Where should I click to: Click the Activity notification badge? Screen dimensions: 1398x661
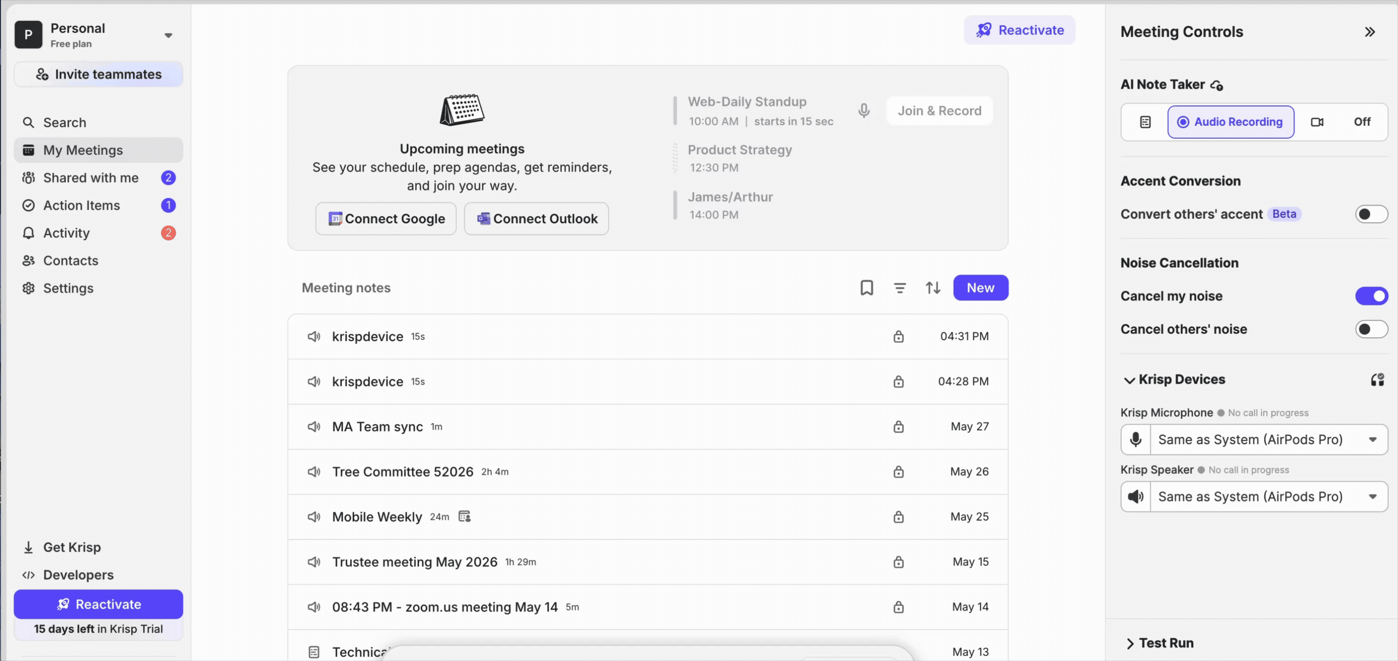[x=168, y=233]
